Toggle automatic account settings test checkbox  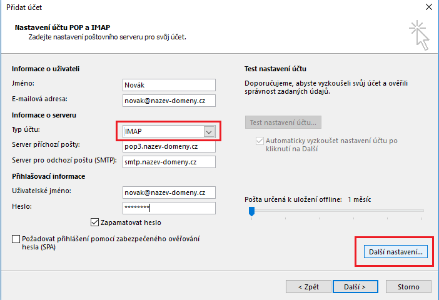pos(260,141)
